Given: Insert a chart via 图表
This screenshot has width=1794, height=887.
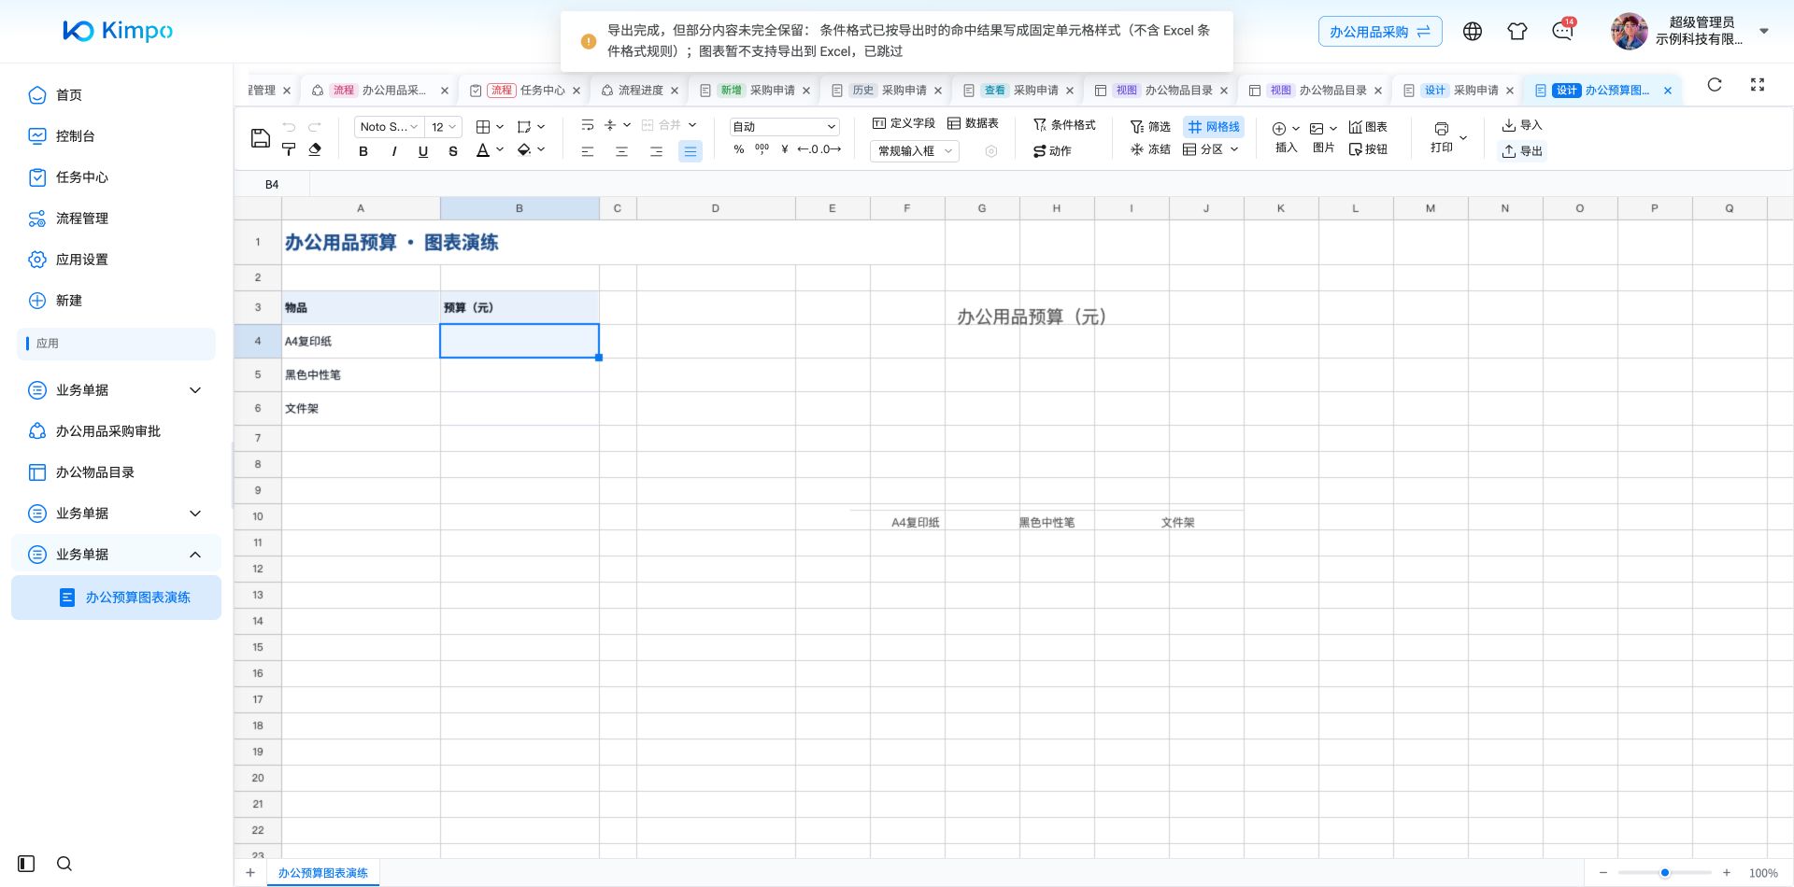Looking at the screenshot, I should 1368,127.
